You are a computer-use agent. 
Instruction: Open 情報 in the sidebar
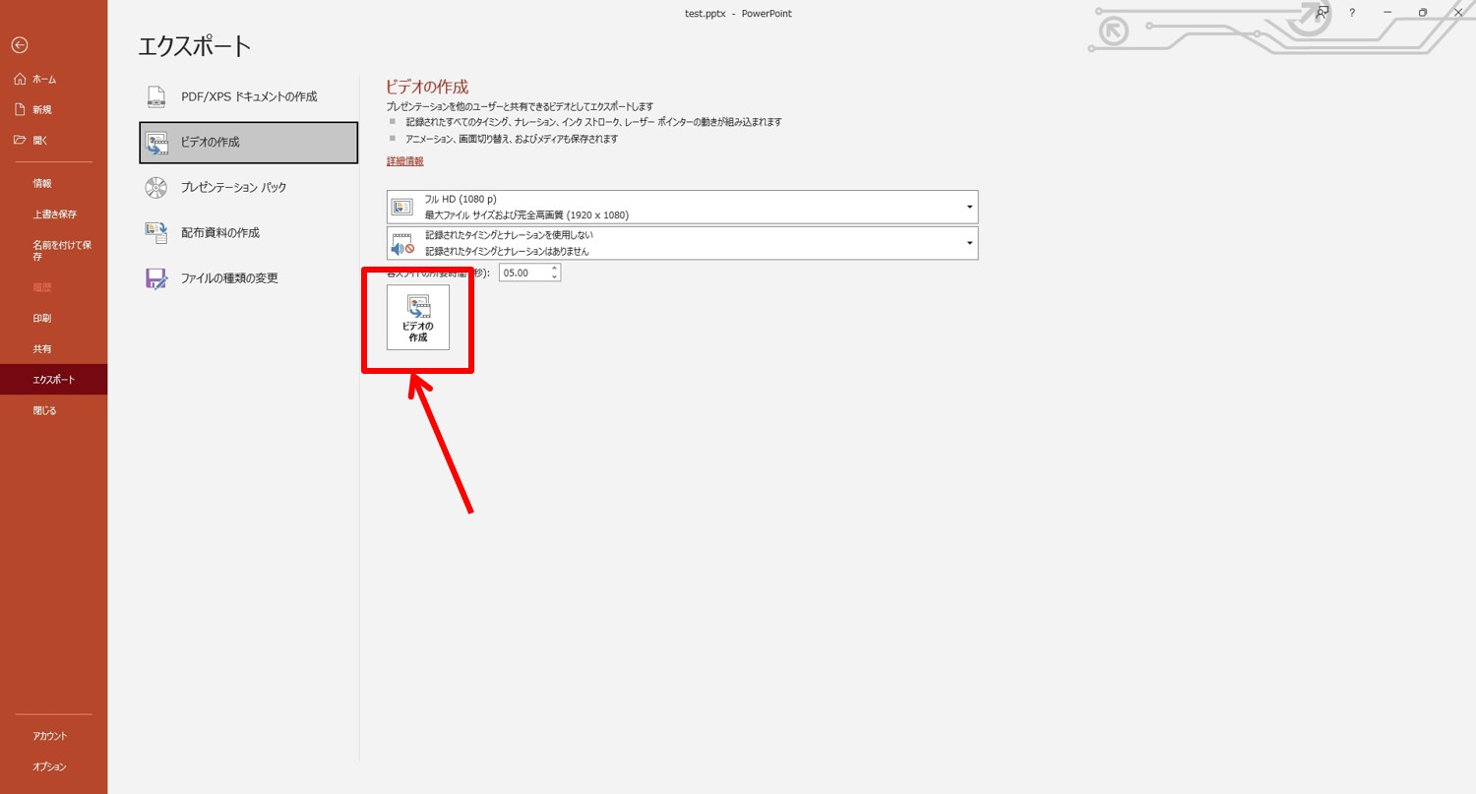tap(41, 183)
